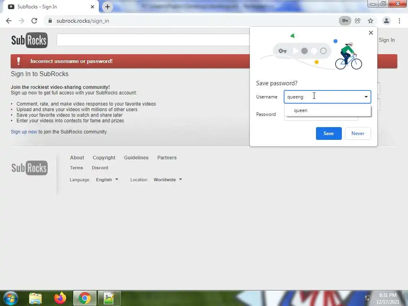
Task: Click the SubRocks footer logo
Action: coord(29,168)
